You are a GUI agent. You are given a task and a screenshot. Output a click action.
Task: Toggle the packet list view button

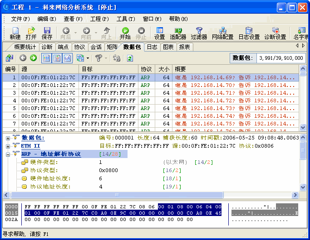[x=46, y=58]
